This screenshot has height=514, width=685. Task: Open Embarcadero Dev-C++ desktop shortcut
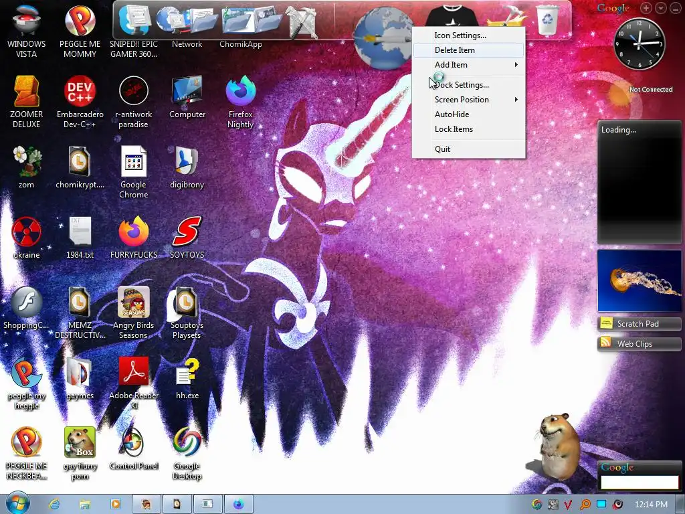pos(80,102)
